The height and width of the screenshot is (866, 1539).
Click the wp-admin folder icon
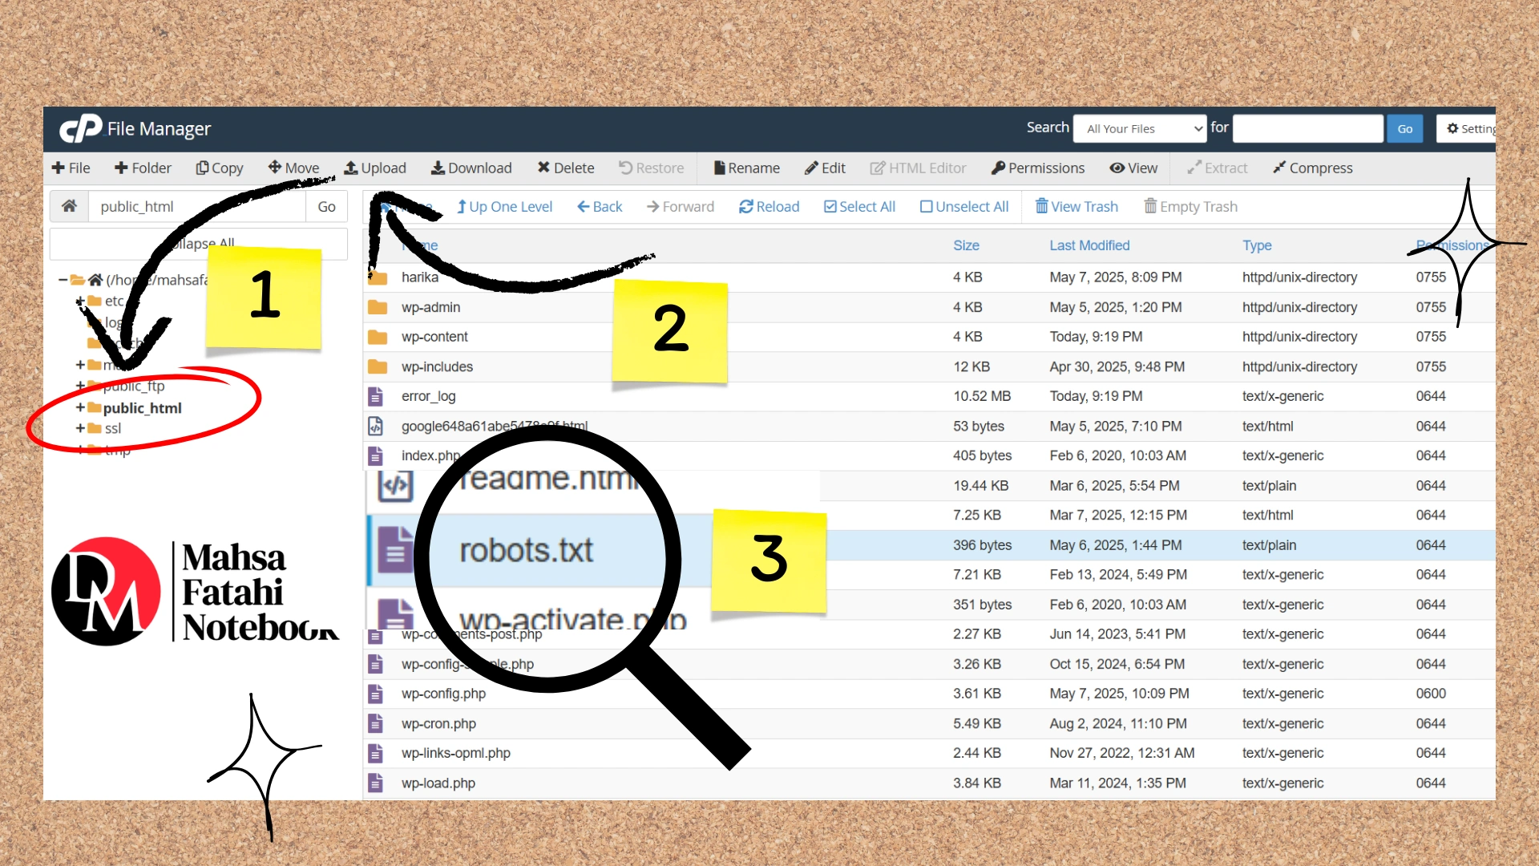point(378,307)
